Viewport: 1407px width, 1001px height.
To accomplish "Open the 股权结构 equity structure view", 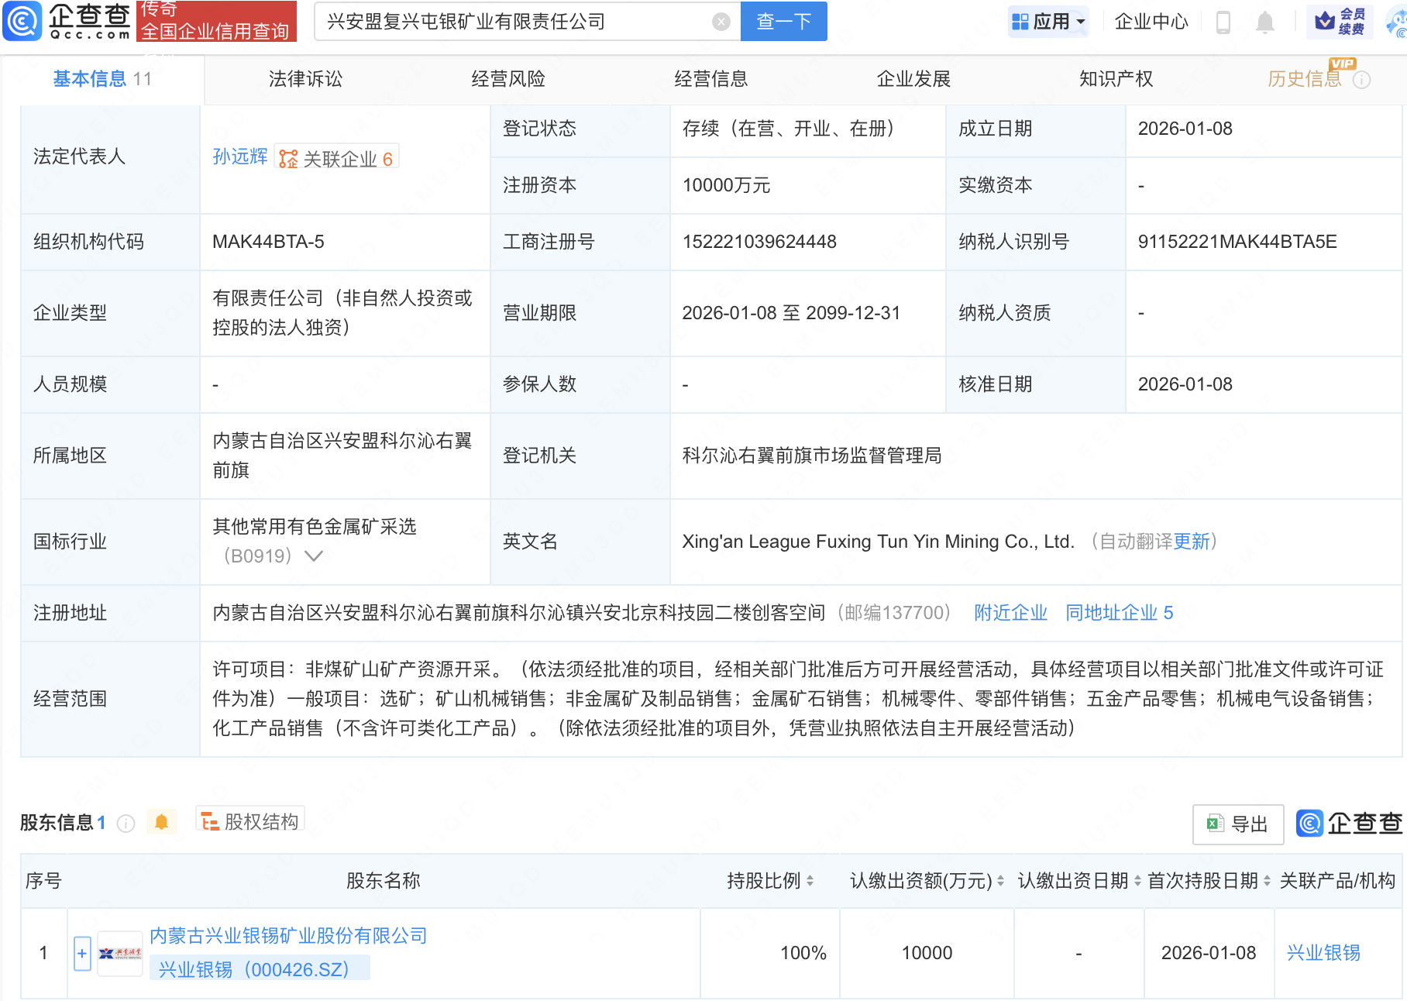I will [249, 821].
